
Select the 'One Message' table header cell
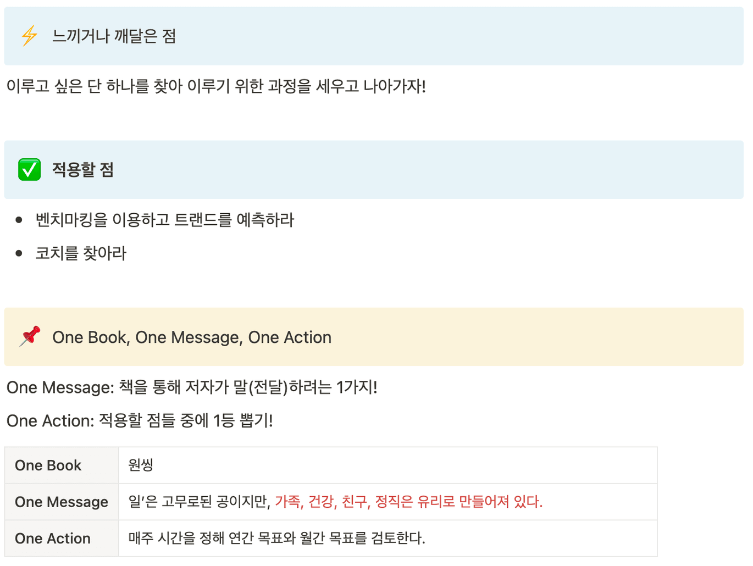tap(62, 502)
